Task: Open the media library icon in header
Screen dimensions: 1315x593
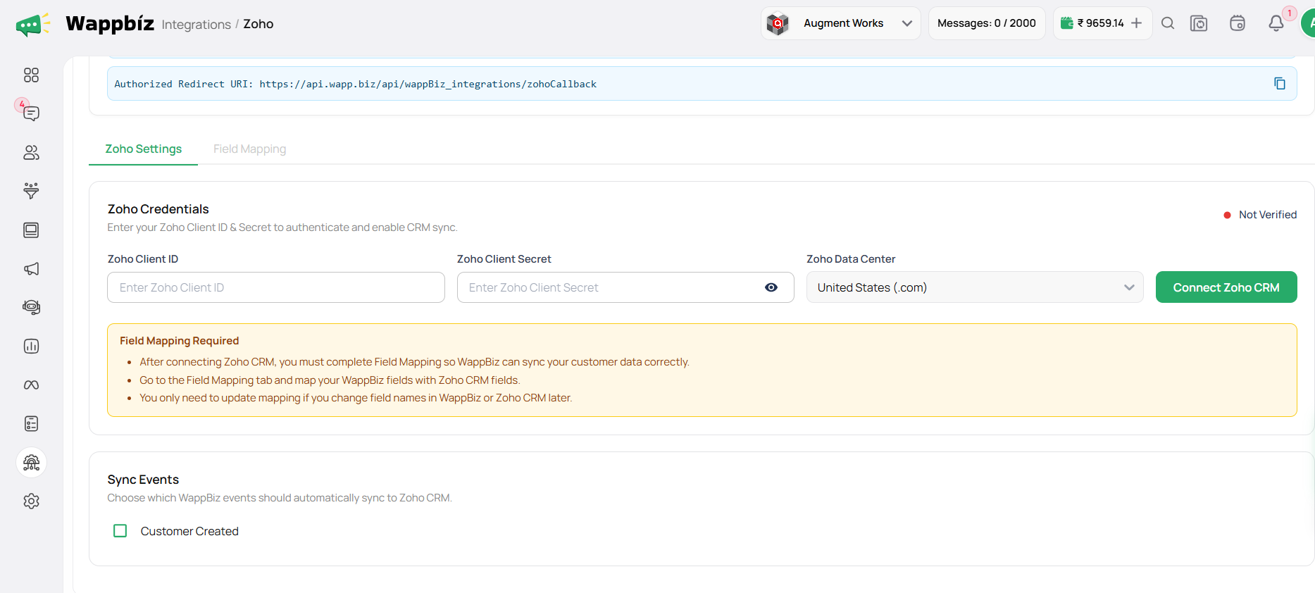Action: pyautogui.click(x=1199, y=23)
